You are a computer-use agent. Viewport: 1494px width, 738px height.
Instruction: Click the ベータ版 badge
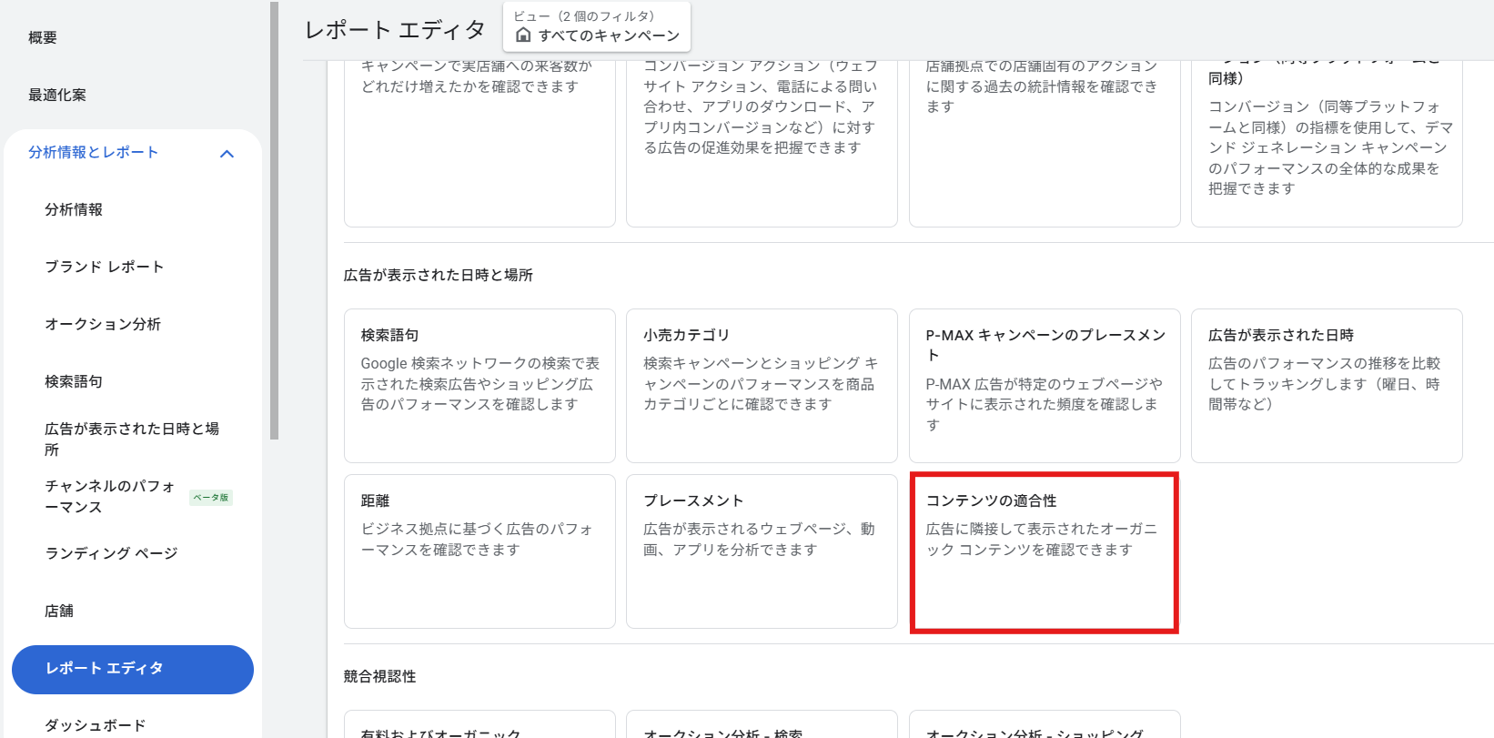coord(211,497)
